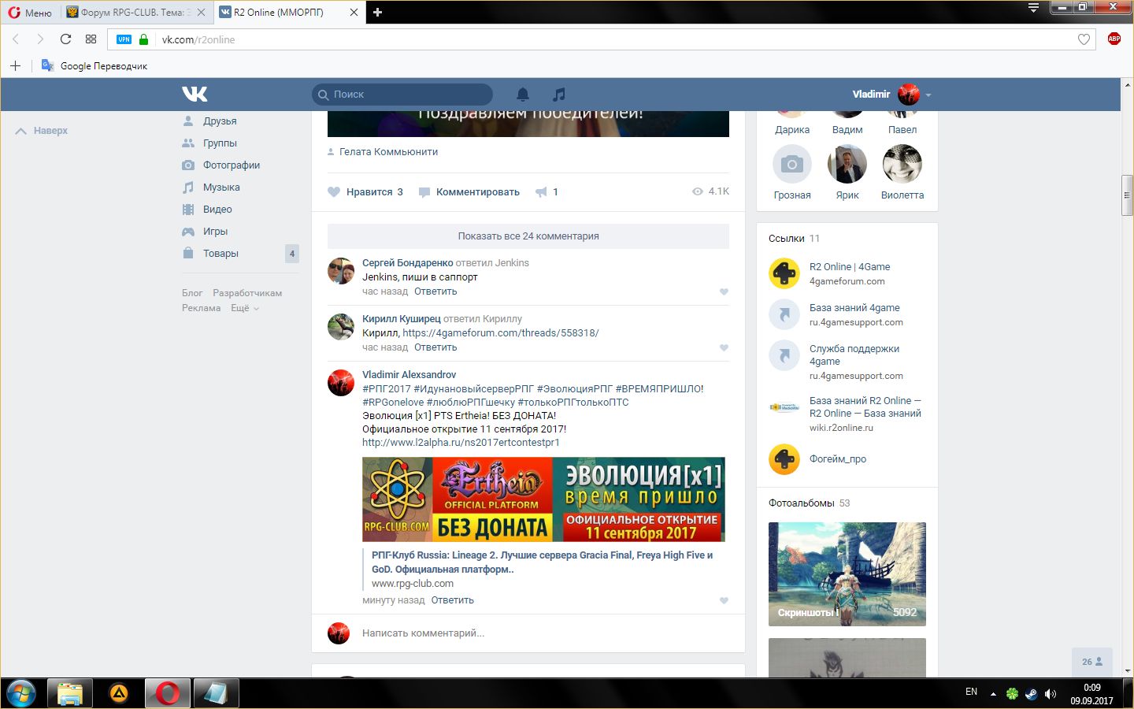Viewport: 1134px width, 709px height.
Task: Open Google Переводчик bookmark
Action: tap(94, 66)
